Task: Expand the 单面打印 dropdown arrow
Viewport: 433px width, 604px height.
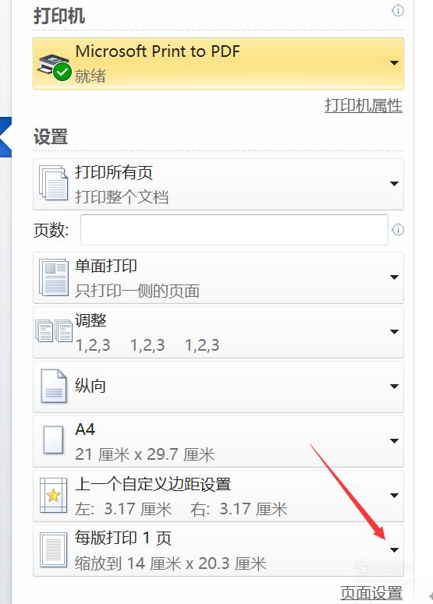Action: (394, 277)
